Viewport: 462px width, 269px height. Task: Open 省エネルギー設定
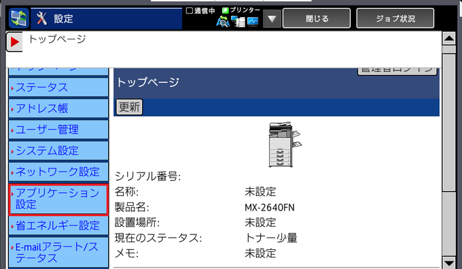point(58,226)
